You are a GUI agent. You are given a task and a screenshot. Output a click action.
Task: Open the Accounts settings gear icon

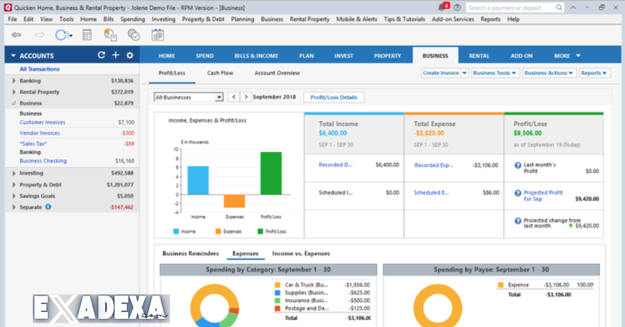click(x=129, y=55)
